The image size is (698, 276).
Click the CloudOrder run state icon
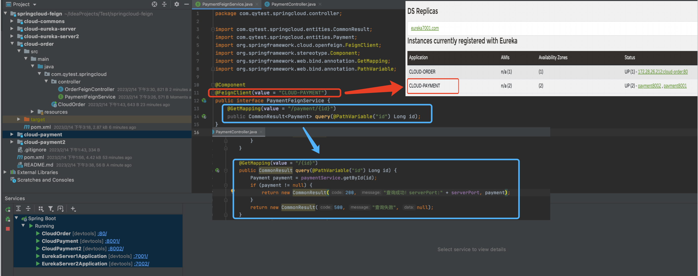(38, 233)
